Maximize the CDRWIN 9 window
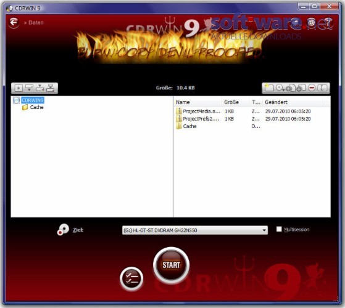The height and width of the screenshot is (308, 345). click(x=314, y=7)
